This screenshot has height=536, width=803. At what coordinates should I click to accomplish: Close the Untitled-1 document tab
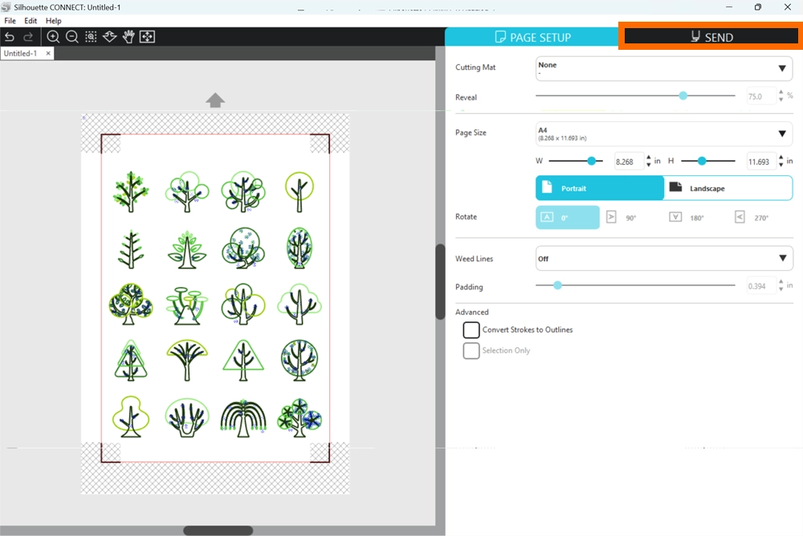pyautogui.click(x=47, y=53)
